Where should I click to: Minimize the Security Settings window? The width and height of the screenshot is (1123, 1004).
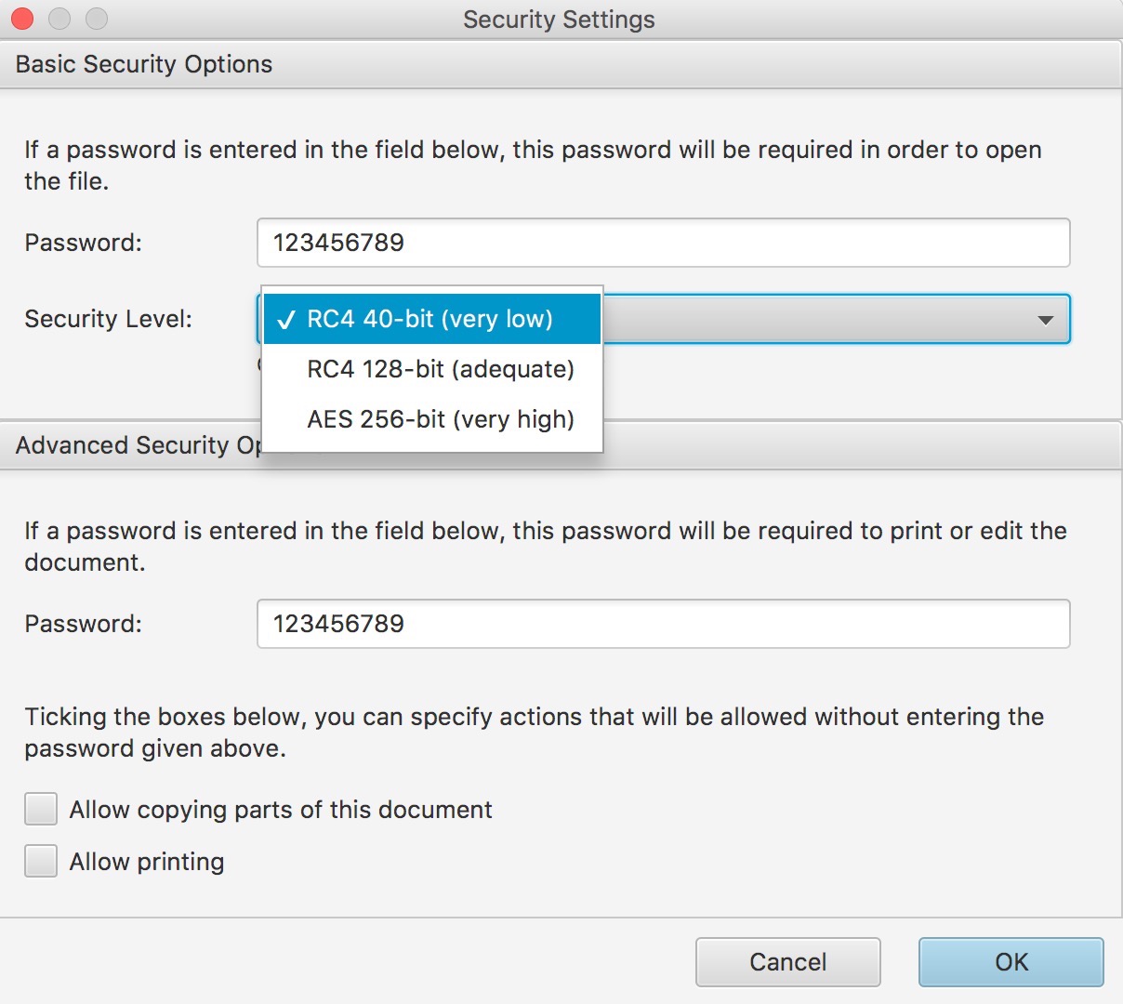(x=59, y=19)
